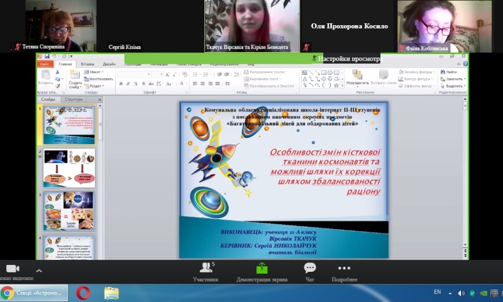Toggle text shadow S formatting
The image size is (503, 302).
point(143,84)
